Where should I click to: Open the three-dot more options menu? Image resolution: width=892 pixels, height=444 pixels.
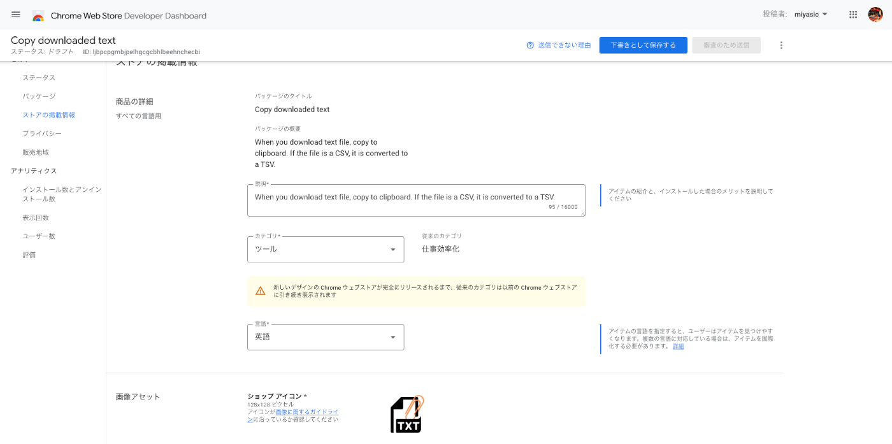click(x=782, y=45)
